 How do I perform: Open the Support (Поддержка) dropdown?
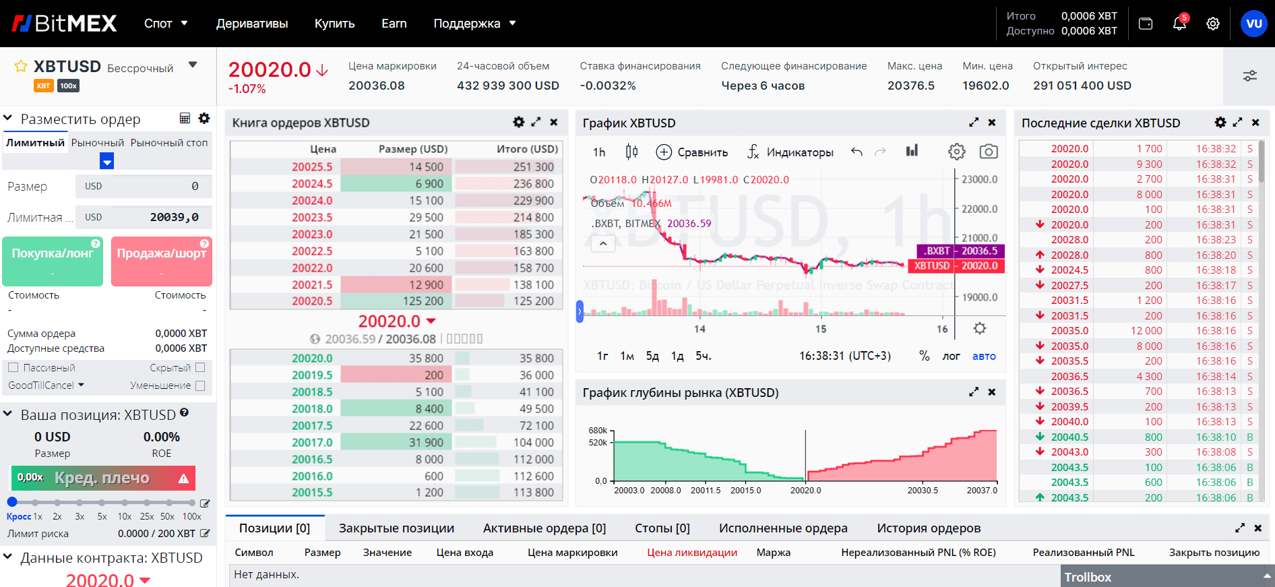tap(474, 24)
